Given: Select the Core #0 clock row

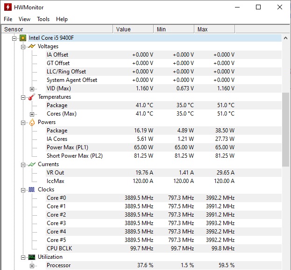Looking at the screenshot, I should click(x=164, y=198).
